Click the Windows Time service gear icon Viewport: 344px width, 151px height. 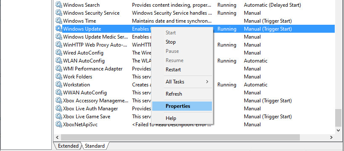click(58, 21)
